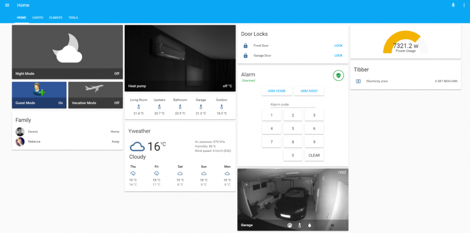This screenshot has height=233, width=470.
Task: Click the microphone voice command icon
Action: [453, 5]
